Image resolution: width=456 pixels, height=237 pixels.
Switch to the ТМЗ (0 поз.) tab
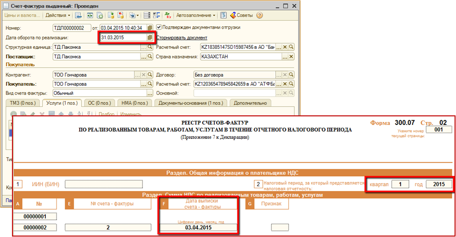coord(22,103)
